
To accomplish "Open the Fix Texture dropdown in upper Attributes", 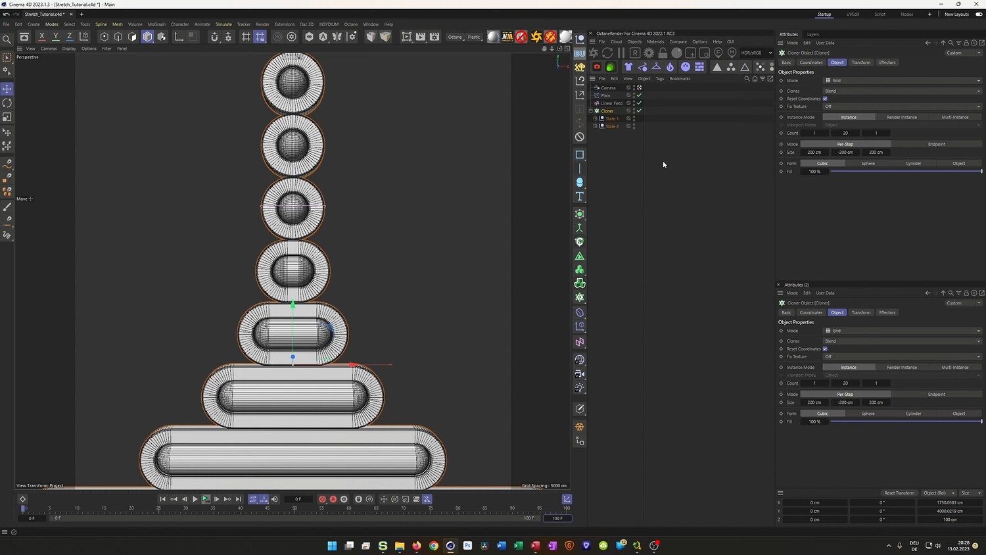I will point(903,107).
